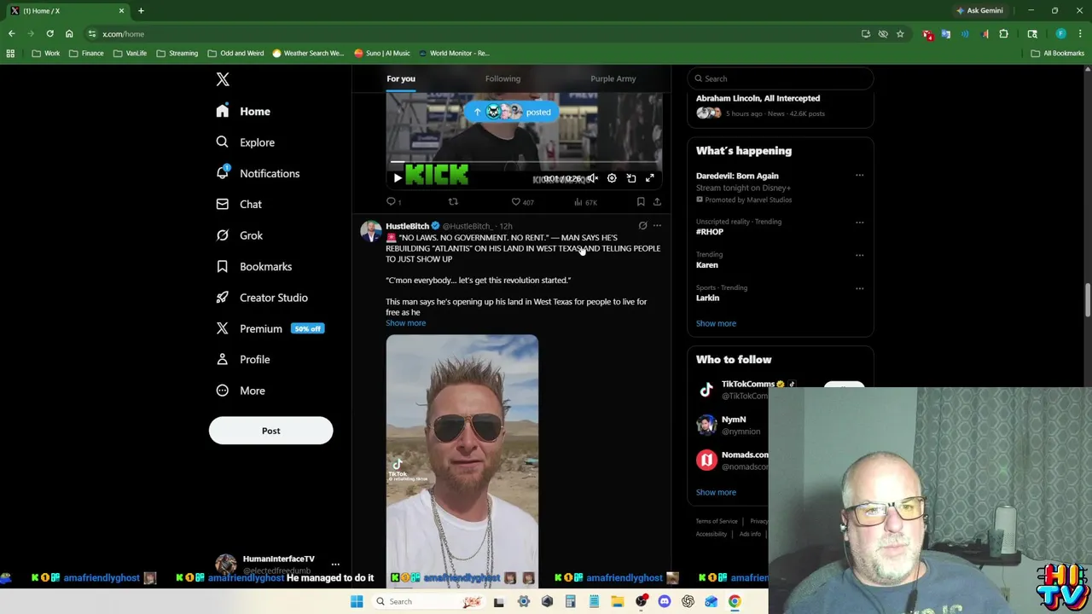
Task: Open the Chrome extensions puzzle icon
Action: 1003,34
